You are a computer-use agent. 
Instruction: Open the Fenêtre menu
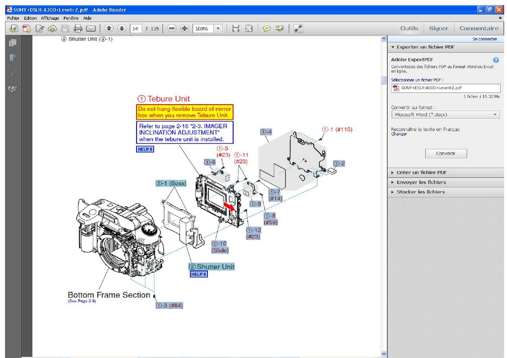tap(71, 18)
